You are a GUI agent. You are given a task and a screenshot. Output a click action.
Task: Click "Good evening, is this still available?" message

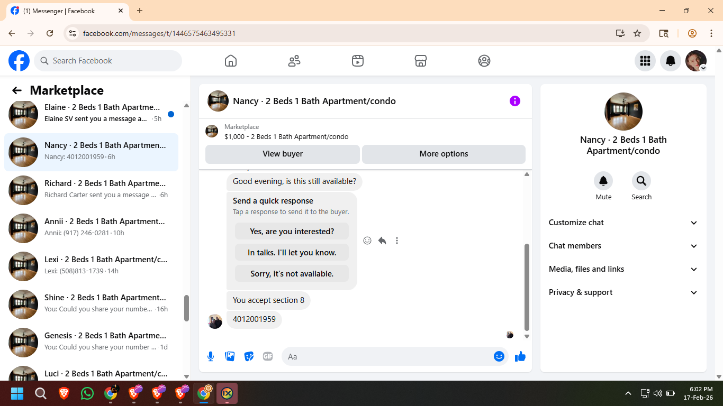click(x=294, y=181)
